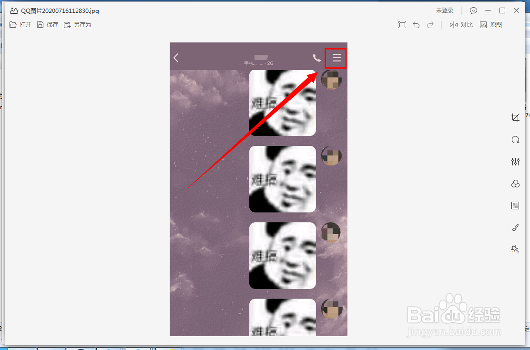Viewport: 530px width, 350px height.
Task: Undo the last edit
Action: click(x=417, y=25)
